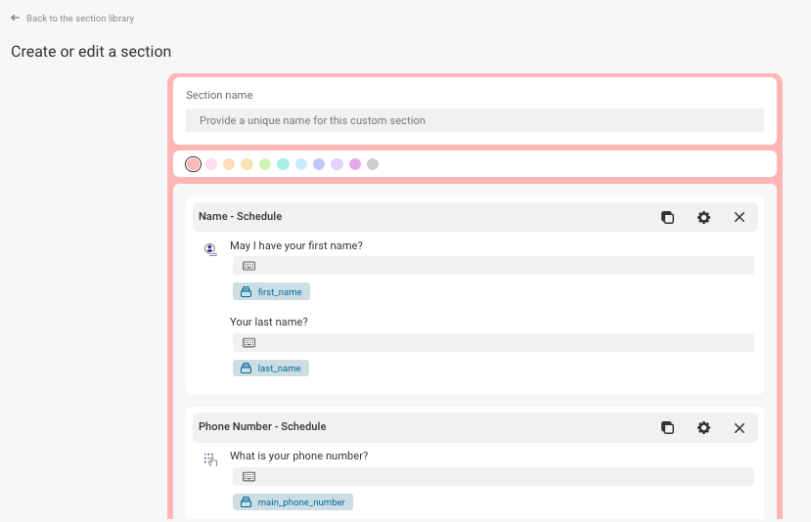Click the back arrow to section library
The width and height of the screenshot is (811, 522).
coord(15,19)
